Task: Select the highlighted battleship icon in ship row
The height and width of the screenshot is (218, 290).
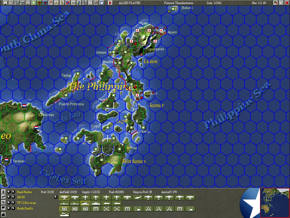Action: (85, 203)
